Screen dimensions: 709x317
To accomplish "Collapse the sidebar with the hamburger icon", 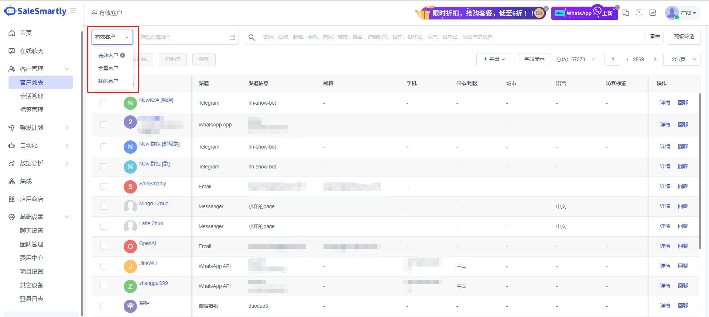I will [73, 11].
